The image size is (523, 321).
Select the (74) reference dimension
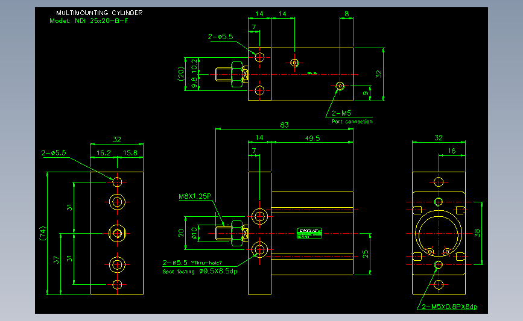pos(43,233)
